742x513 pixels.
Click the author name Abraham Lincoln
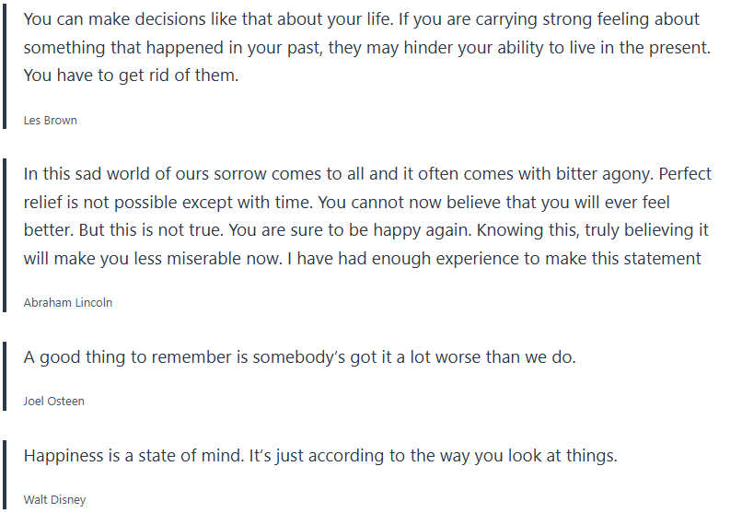click(x=68, y=302)
